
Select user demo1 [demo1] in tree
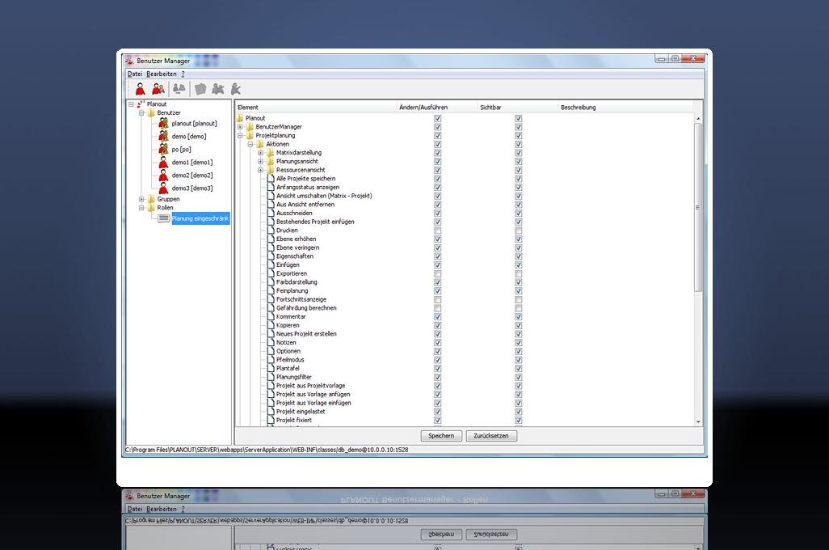coord(191,163)
